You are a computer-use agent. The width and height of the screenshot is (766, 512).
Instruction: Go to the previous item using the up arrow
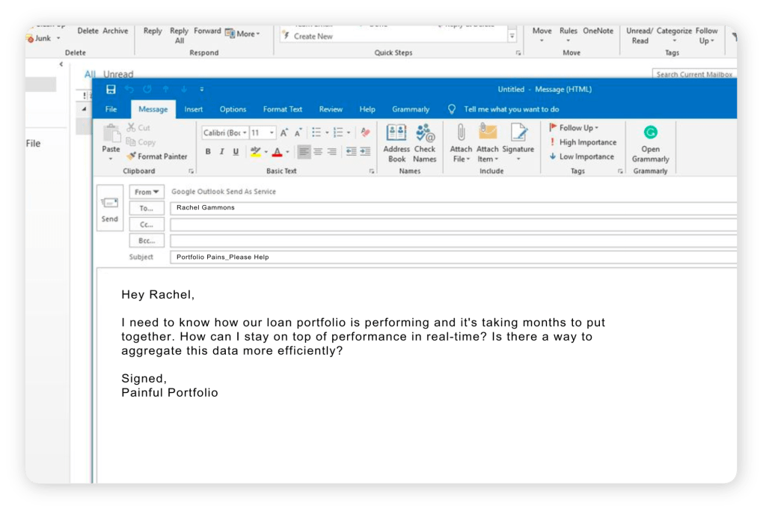(166, 90)
